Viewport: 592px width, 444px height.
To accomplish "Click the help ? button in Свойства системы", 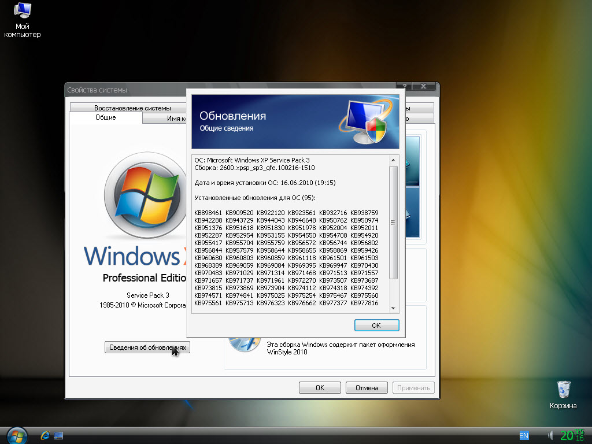I will tap(404, 86).
